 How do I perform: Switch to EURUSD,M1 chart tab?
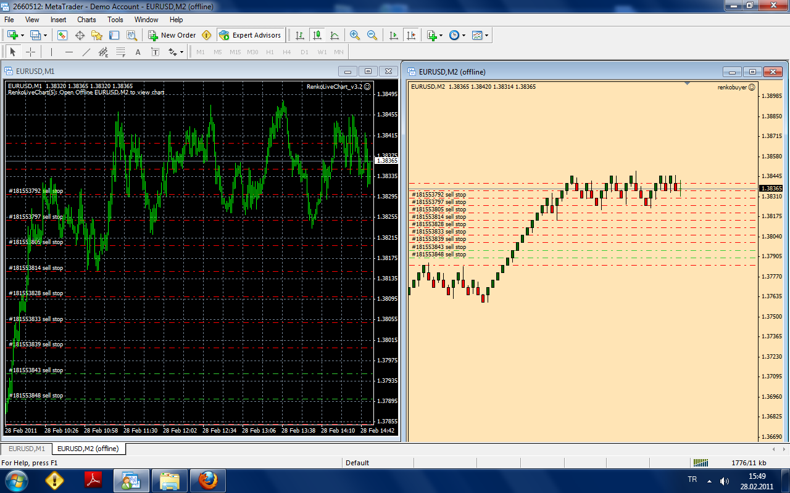tap(27, 449)
